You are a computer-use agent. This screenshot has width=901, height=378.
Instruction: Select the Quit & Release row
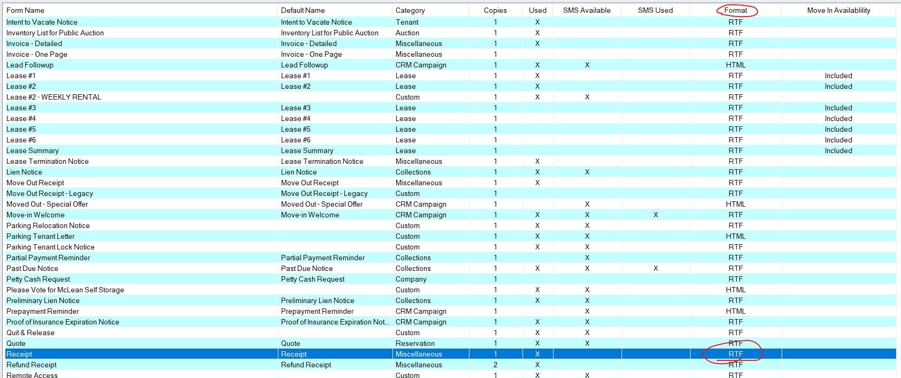point(450,332)
